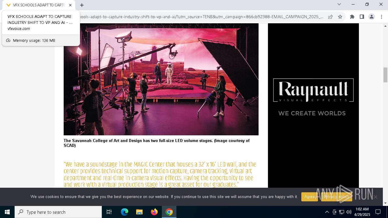This screenshot has width=388, height=218.
Task: Open Chrome's three-dot menu
Action: [x=381, y=17]
